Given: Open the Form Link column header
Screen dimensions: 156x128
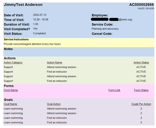Looking at the screenshot, I should (x=114, y=90).
